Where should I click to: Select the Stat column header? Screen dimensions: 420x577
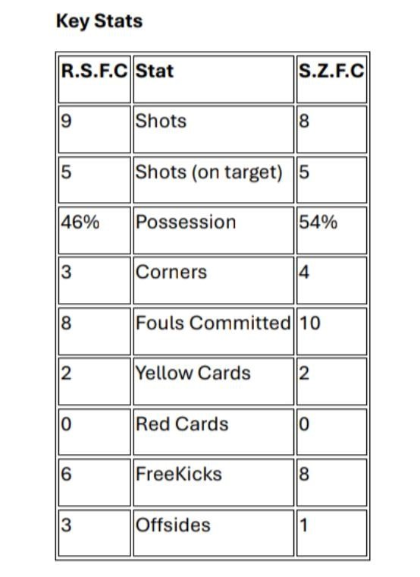155,71
